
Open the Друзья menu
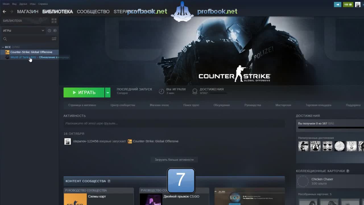coord(23,4)
